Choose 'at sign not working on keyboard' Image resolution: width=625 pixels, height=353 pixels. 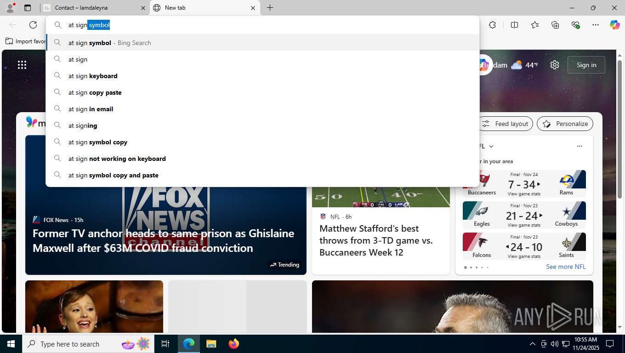262,159
